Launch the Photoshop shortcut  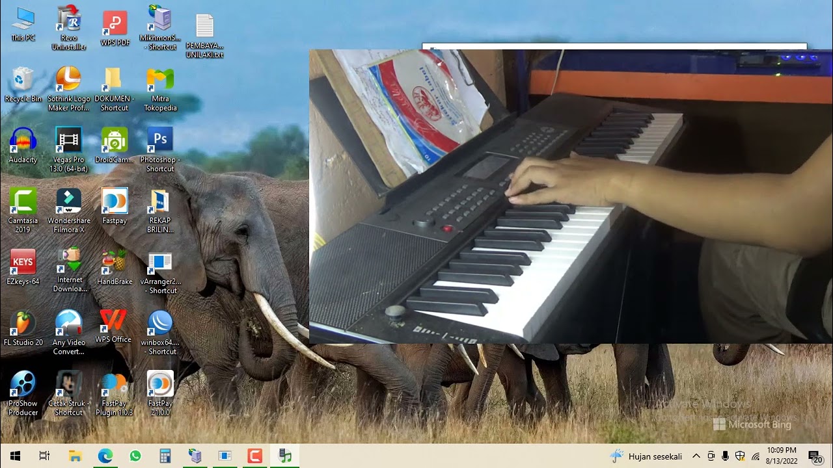point(160,150)
